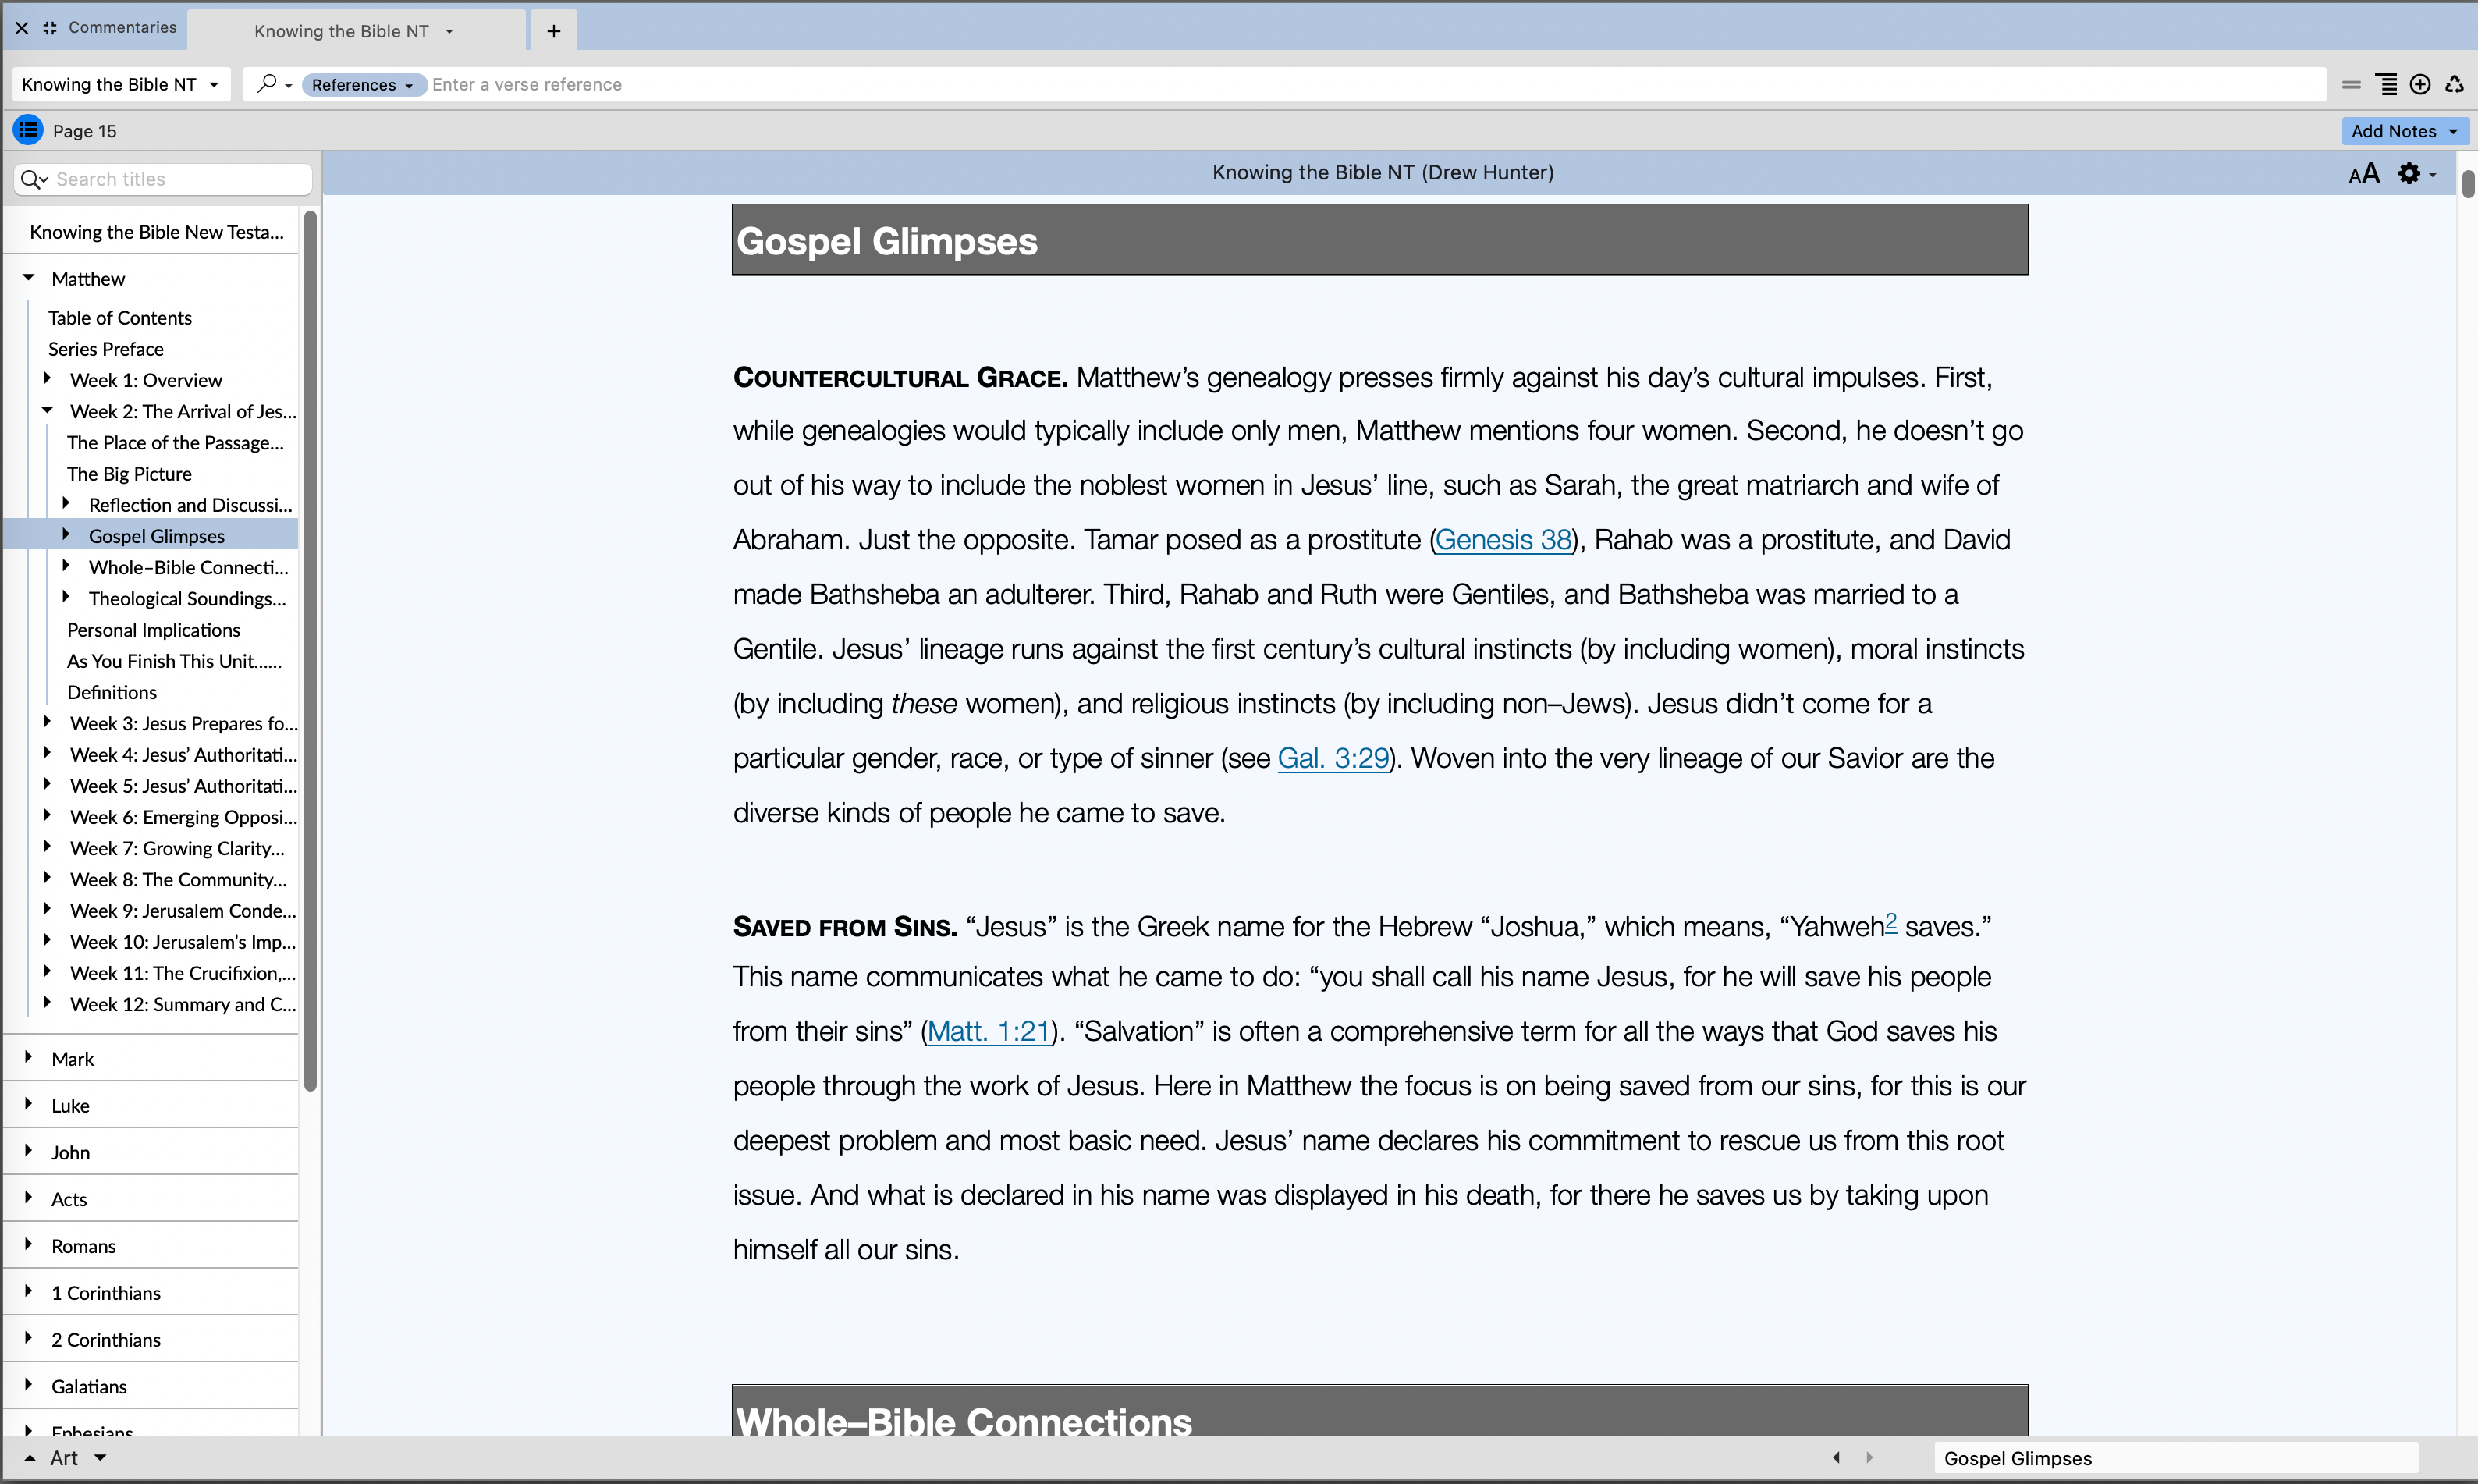Open the Knowing the Bible NT tab dropdown arrow

click(x=449, y=31)
